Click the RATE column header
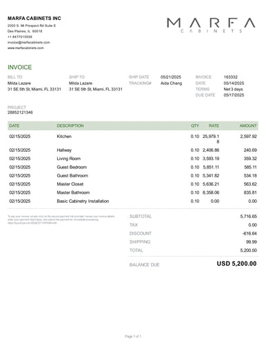Image resolution: width=266 pixels, height=345 pixels. pyautogui.click(x=214, y=126)
